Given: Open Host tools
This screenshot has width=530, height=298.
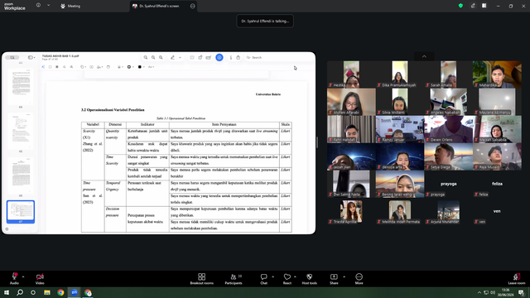Looking at the screenshot, I should [x=309, y=279].
